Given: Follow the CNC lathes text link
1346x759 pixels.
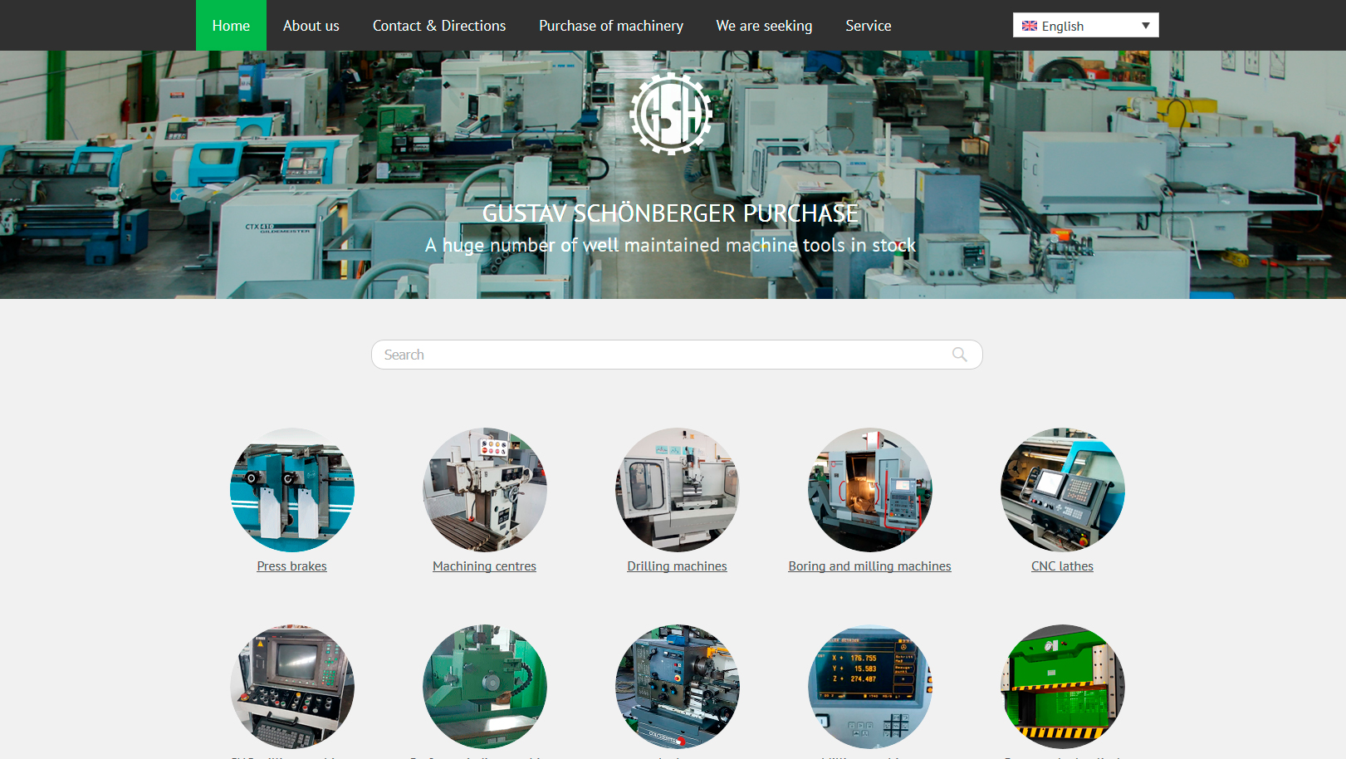Looking at the screenshot, I should pos(1062,566).
